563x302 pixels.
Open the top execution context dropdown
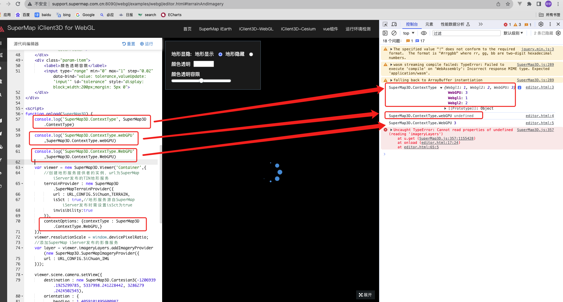[409, 33]
